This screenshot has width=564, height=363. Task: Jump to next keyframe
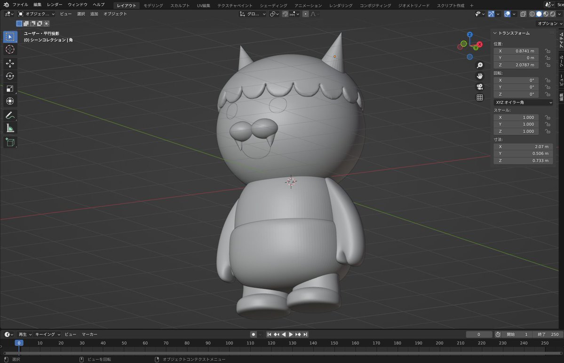[x=298, y=334]
